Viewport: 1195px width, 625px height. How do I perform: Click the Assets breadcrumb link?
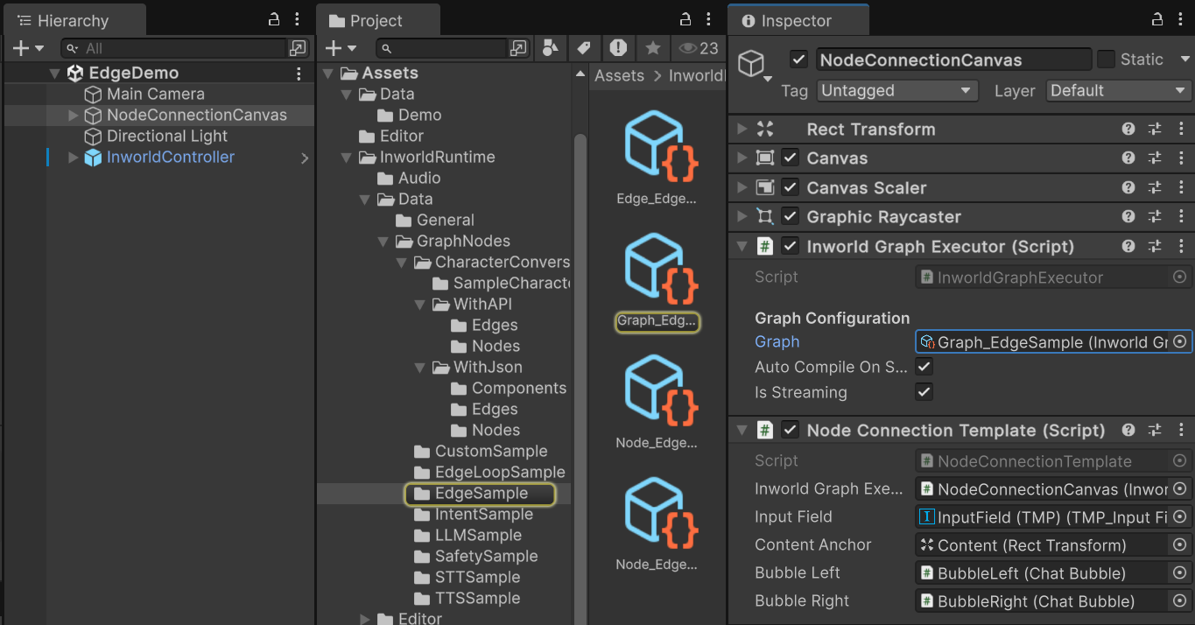coord(619,76)
